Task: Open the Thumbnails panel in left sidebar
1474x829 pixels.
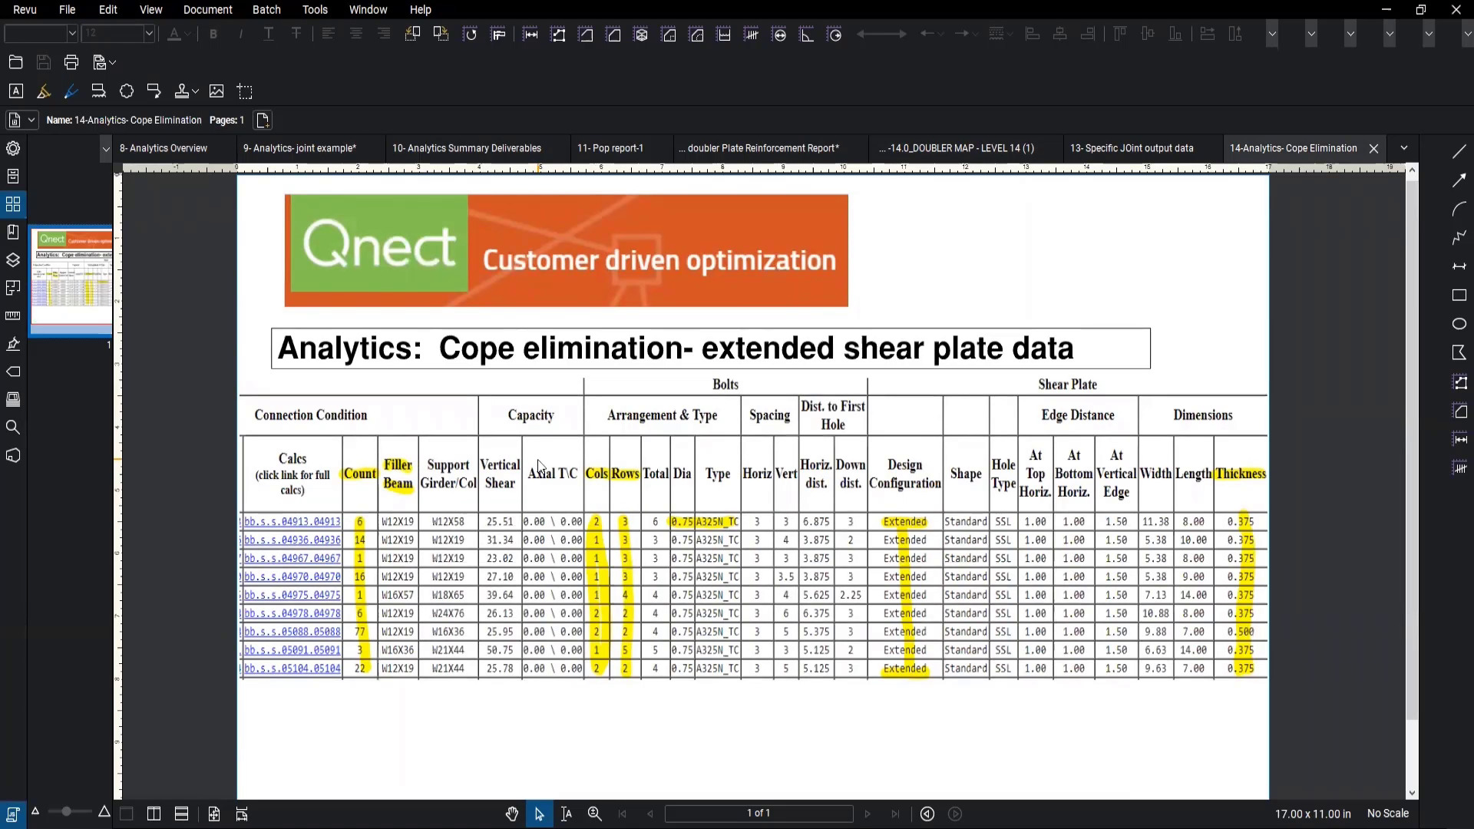Action: (13, 204)
